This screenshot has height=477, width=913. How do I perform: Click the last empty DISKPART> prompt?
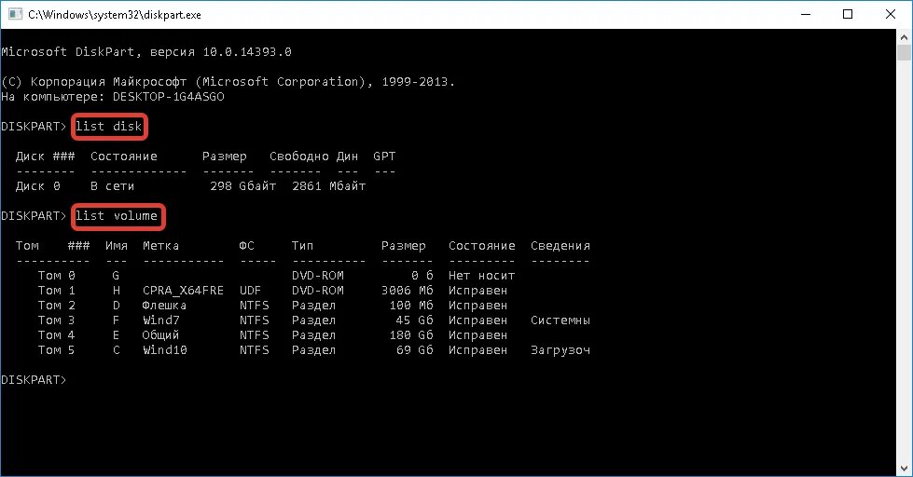(x=34, y=380)
